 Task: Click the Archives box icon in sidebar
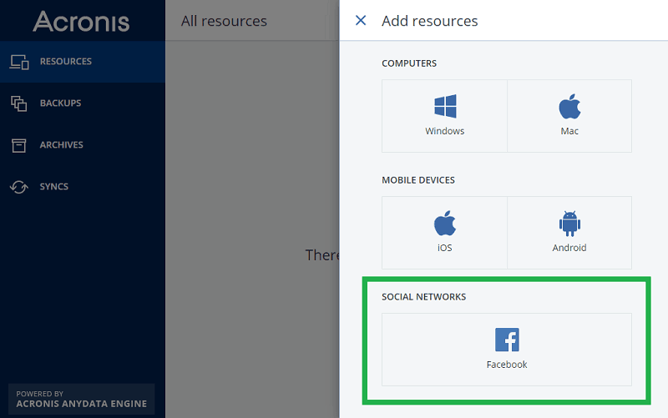click(19, 145)
